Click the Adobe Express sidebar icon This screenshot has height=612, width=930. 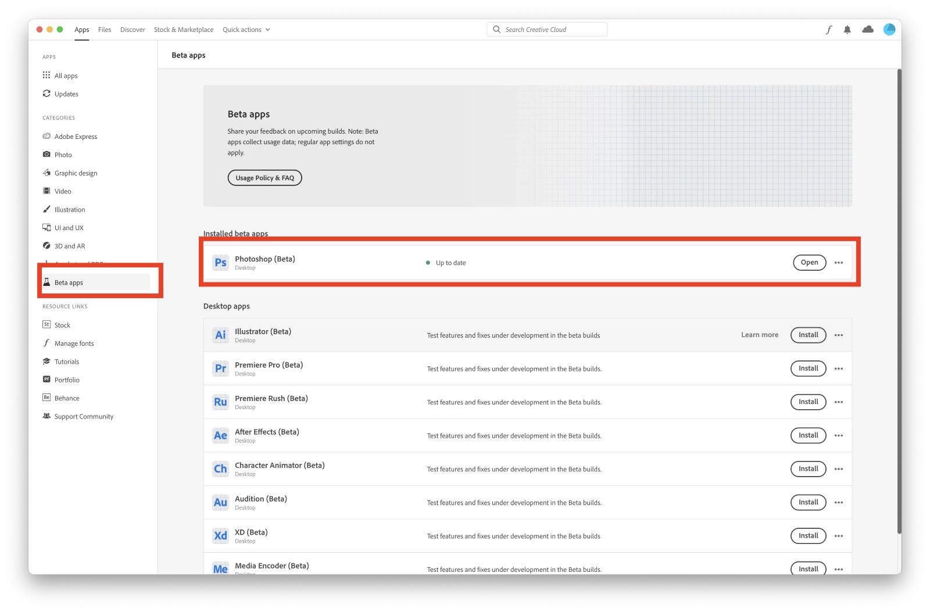46,136
